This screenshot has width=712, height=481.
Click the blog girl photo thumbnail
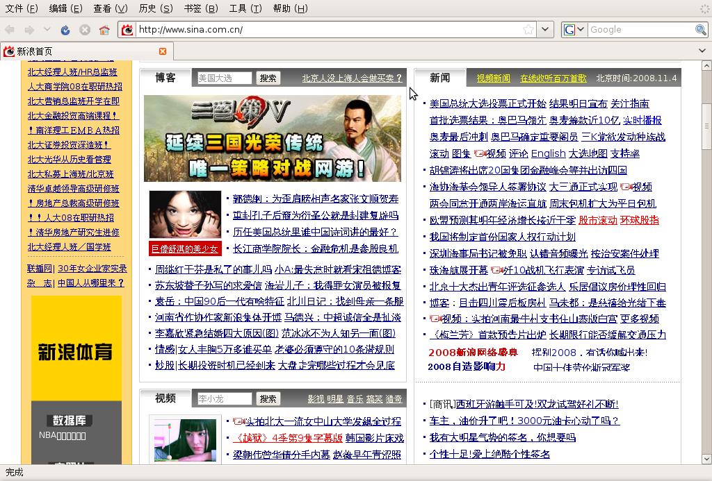click(185, 214)
